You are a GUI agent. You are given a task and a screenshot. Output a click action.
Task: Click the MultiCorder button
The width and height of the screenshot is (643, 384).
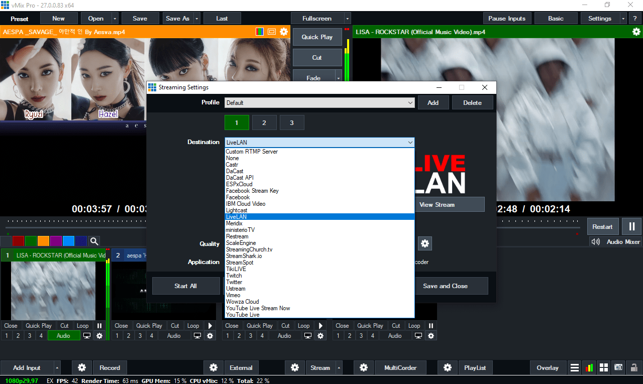click(x=400, y=367)
